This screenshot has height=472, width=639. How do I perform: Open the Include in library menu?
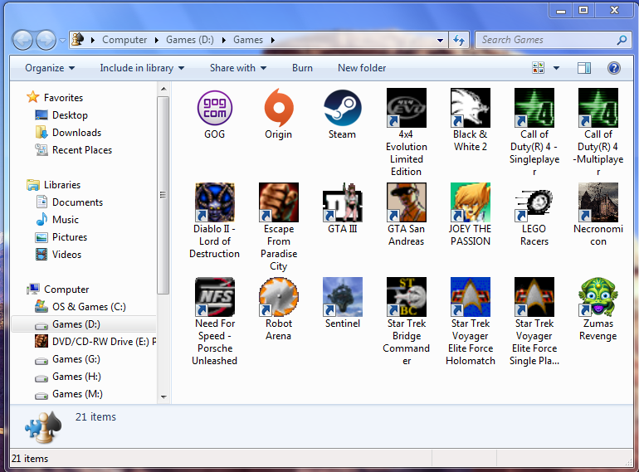tap(142, 68)
